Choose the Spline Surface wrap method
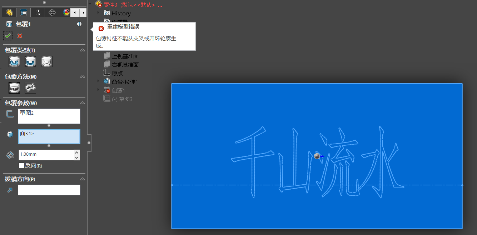The width and height of the screenshot is (477, 235). click(30, 88)
